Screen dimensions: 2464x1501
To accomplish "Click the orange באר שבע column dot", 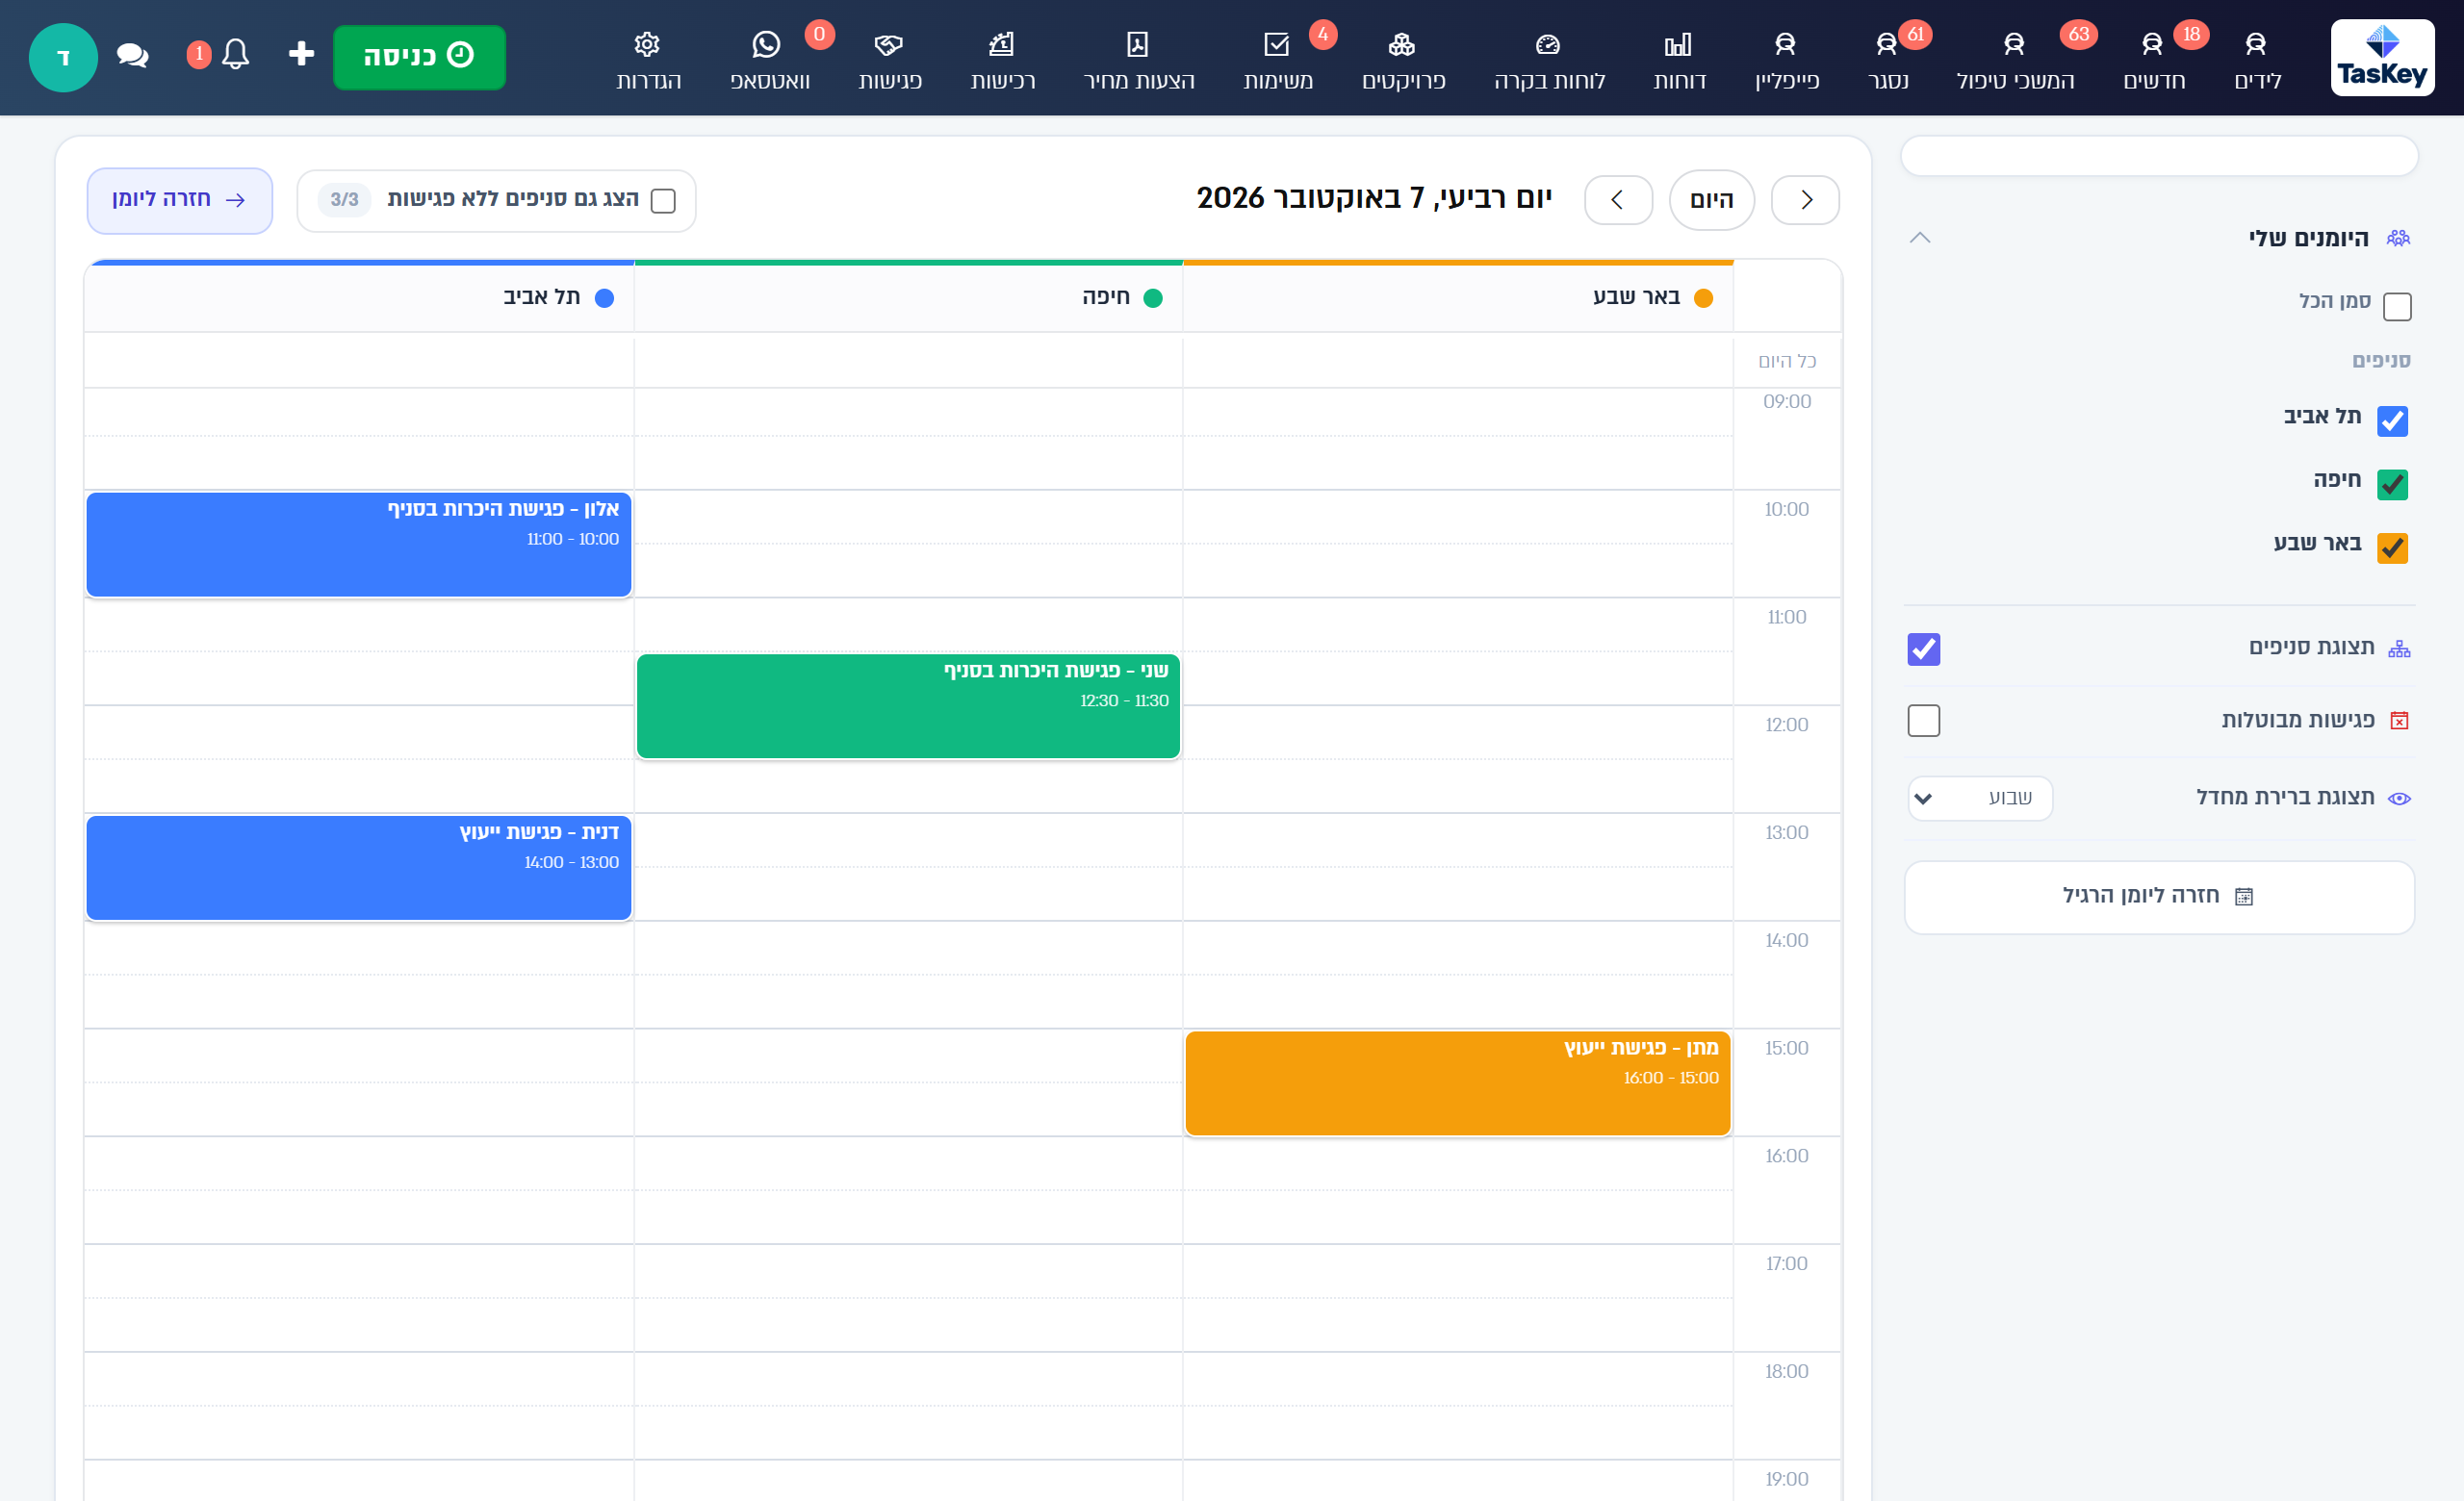I will (x=1704, y=298).
